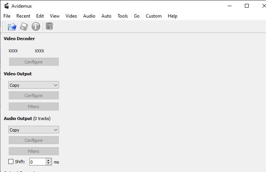Open the Go menu
The width and height of the screenshot is (267, 172).
tap(137, 16)
